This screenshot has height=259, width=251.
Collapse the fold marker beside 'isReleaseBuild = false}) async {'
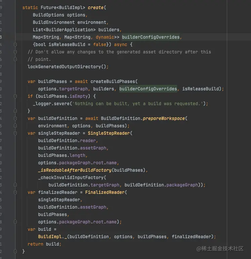[15, 45]
